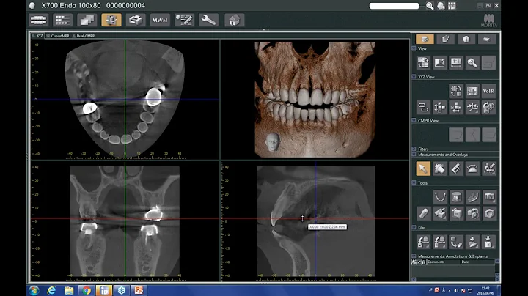The width and height of the screenshot is (528, 296).
Task: Collapse the Tools section
Action: pos(414,183)
